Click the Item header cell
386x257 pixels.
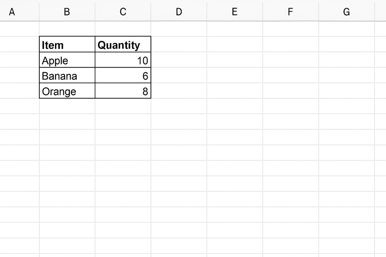pos(67,44)
